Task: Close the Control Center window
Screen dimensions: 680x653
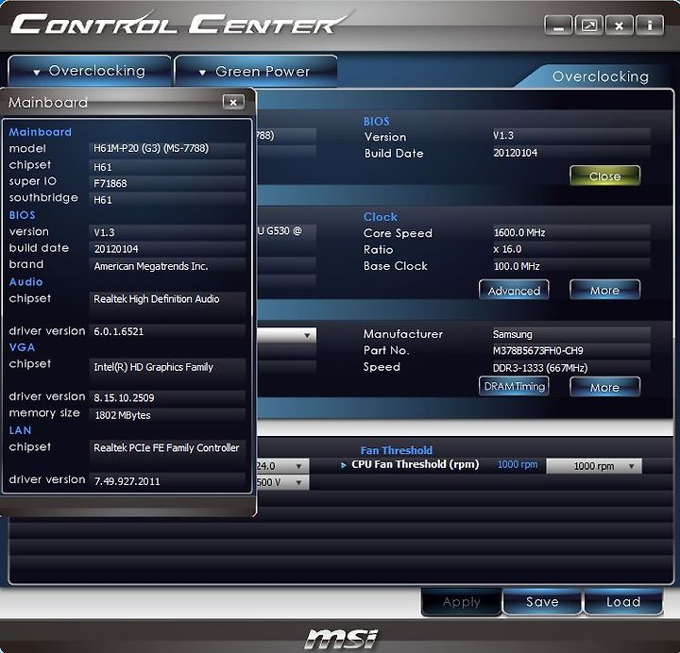Action: 620,25
